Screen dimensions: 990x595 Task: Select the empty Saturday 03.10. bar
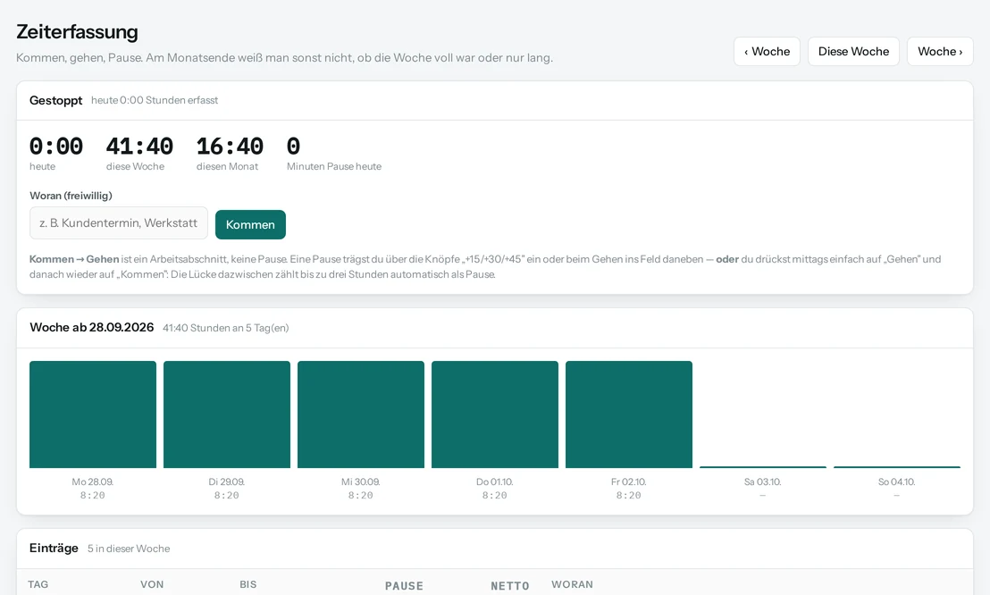tap(763, 466)
